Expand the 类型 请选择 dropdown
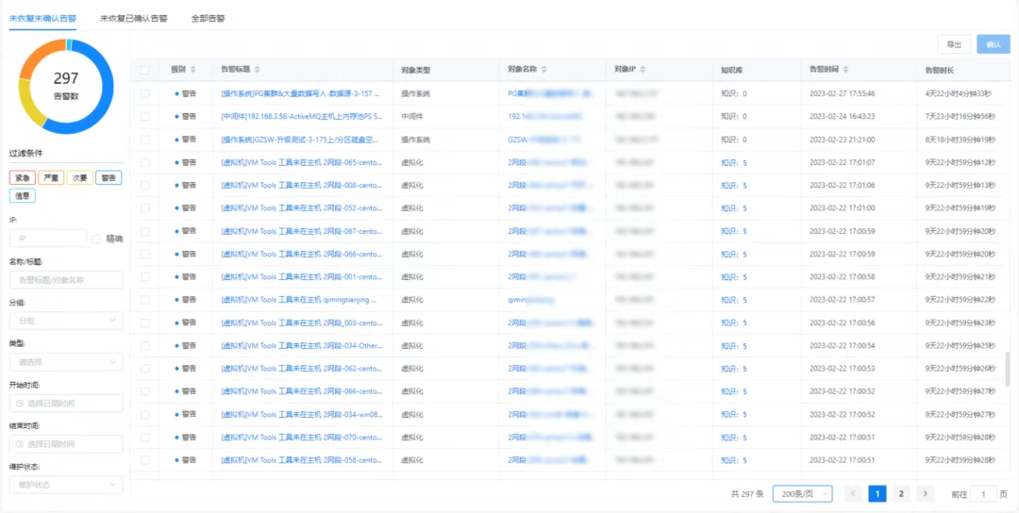The height and width of the screenshot is (513, 1019). [66, 361]
